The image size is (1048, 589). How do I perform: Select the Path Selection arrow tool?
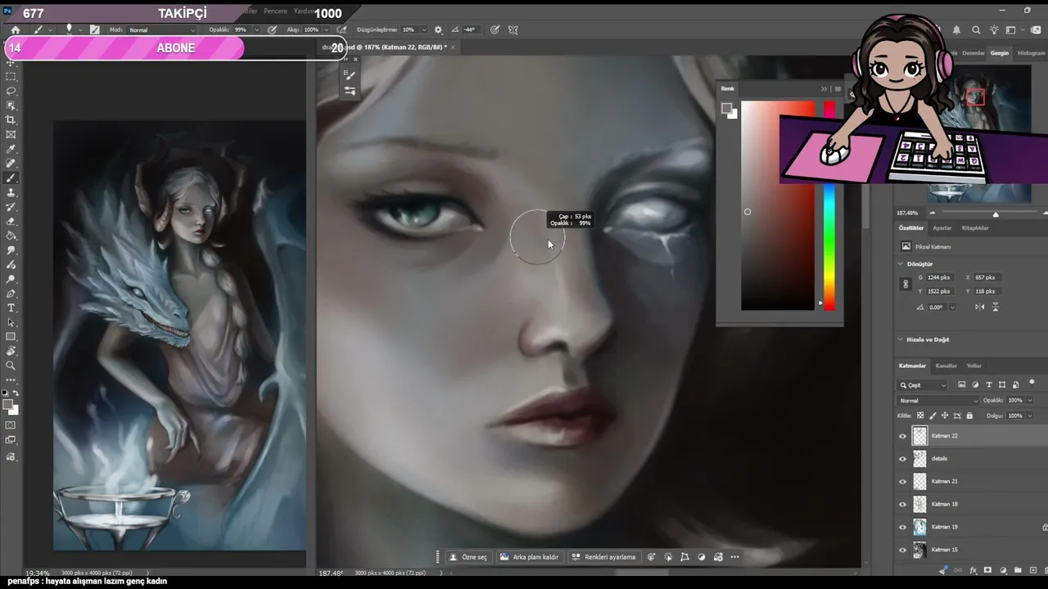coord(11,322)
